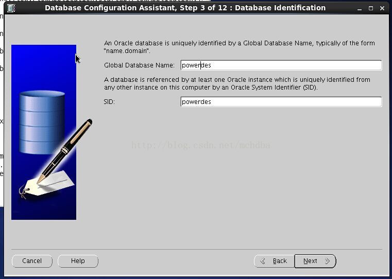Go Back to the previous step
The image size is (392, 279).
(x=274, y=261)
